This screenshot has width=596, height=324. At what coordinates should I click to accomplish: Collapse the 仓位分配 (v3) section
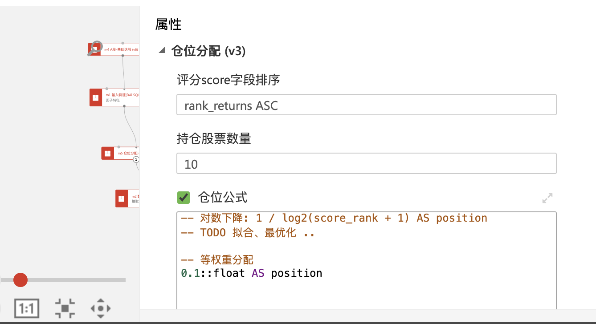(161, 51)
